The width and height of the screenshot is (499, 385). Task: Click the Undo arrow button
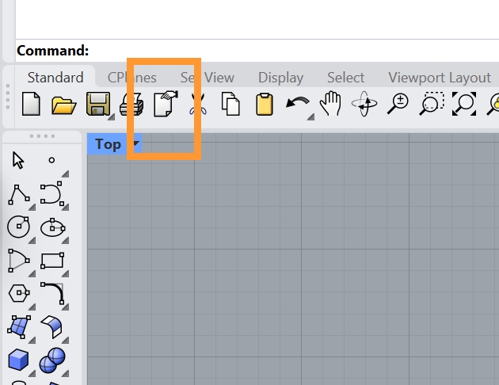point(296,103)
